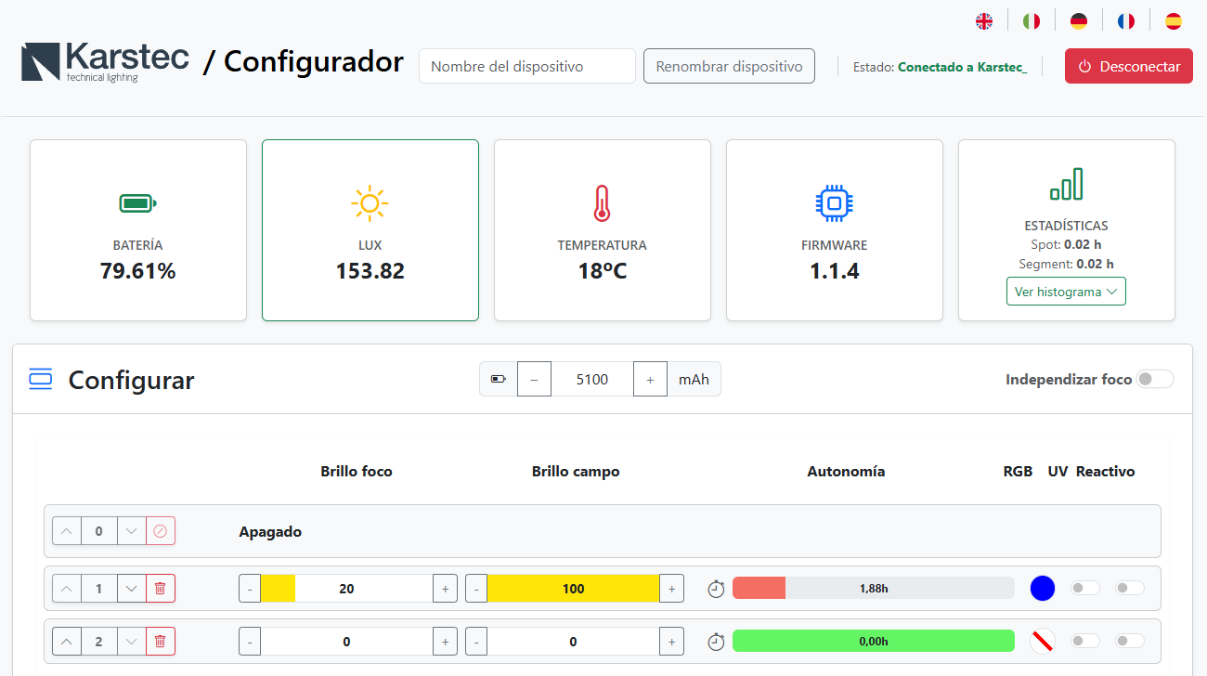Enable Independizar foco
Viewport: 1207px width, 676px height.
tap(1155, 379)
